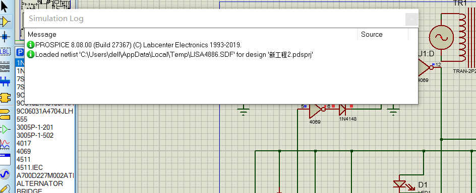Select the Generator Mode sine-wave tool

[5, 174]
